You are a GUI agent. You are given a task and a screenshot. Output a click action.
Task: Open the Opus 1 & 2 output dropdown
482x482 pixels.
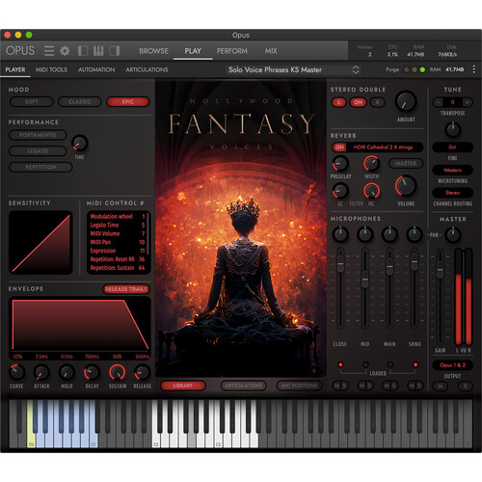452,365
